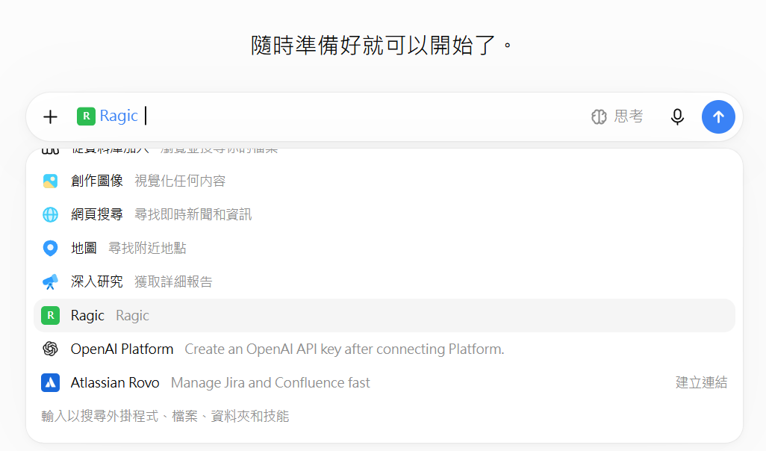Click the 隨時準備好就可以開始了 heading

(x=382, y=45)
